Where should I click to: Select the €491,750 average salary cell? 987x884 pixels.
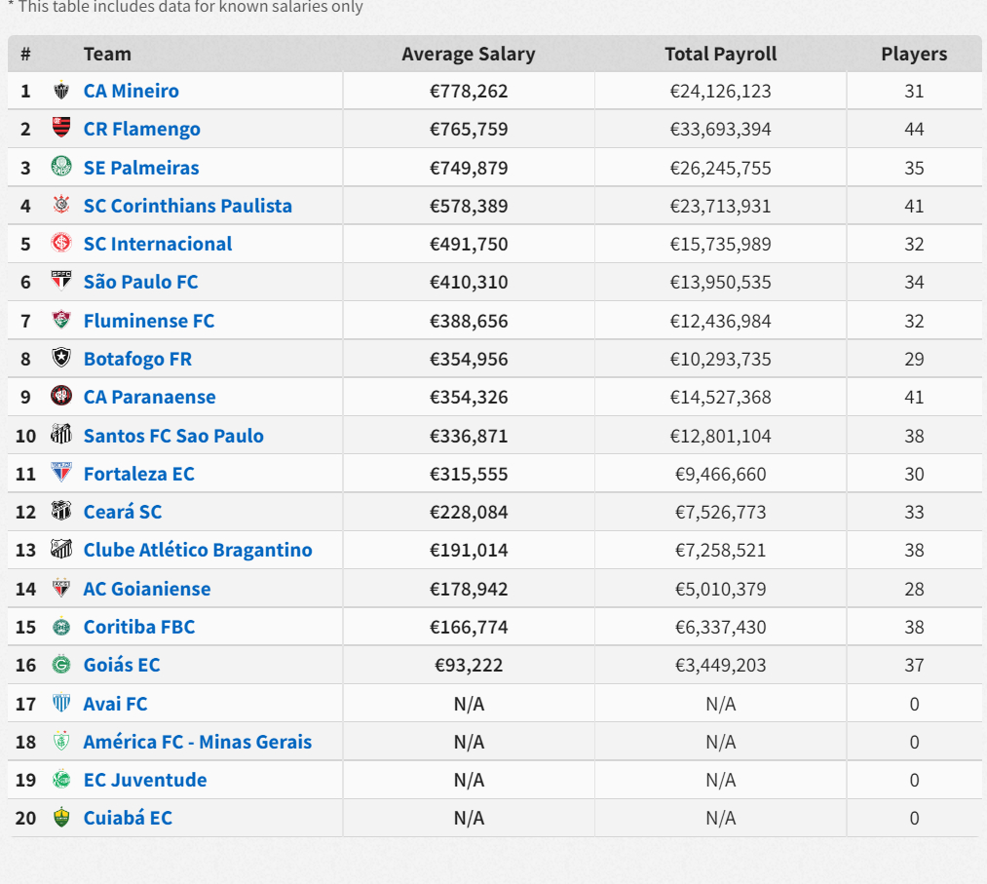469,245
